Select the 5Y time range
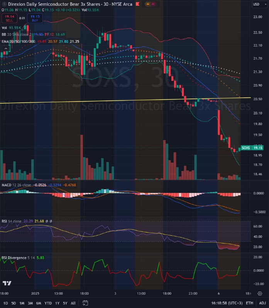The width and height of the screenshot is (269, 308). (x=65, y=303)
